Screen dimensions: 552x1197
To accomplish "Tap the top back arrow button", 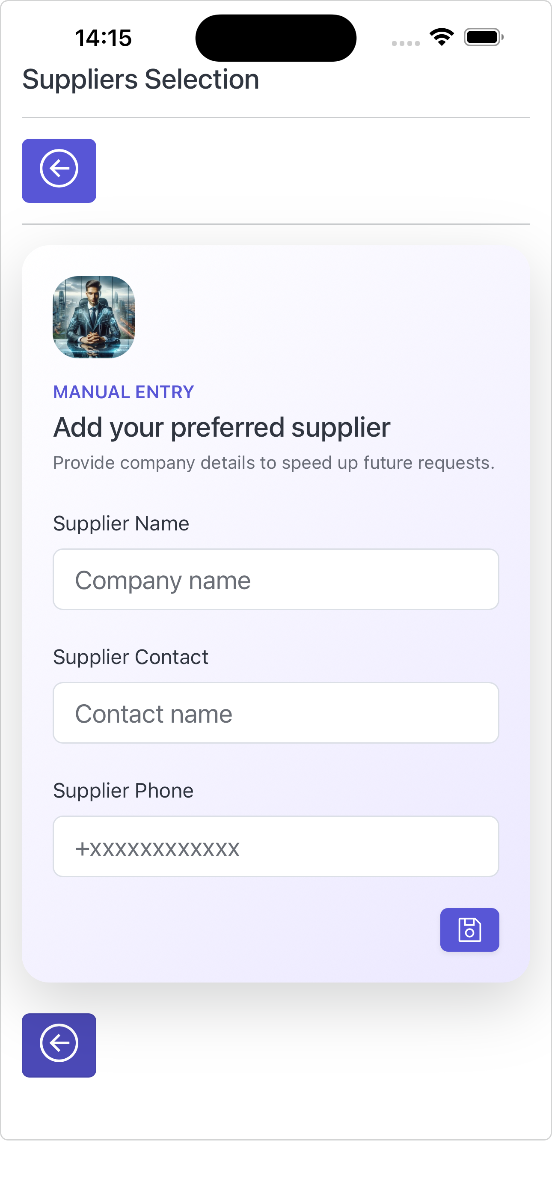I will point(59,170).
